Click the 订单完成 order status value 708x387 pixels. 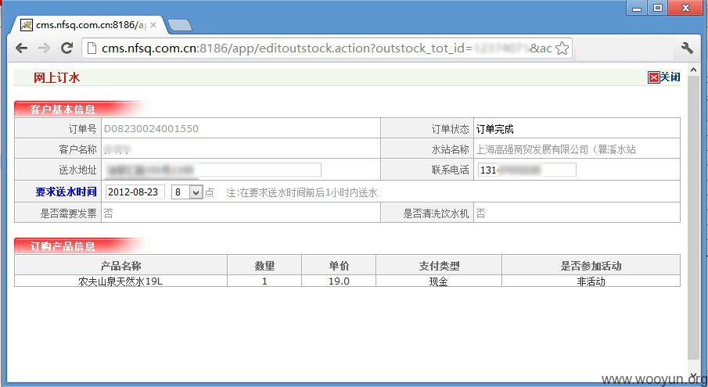(x=495, y=130)
